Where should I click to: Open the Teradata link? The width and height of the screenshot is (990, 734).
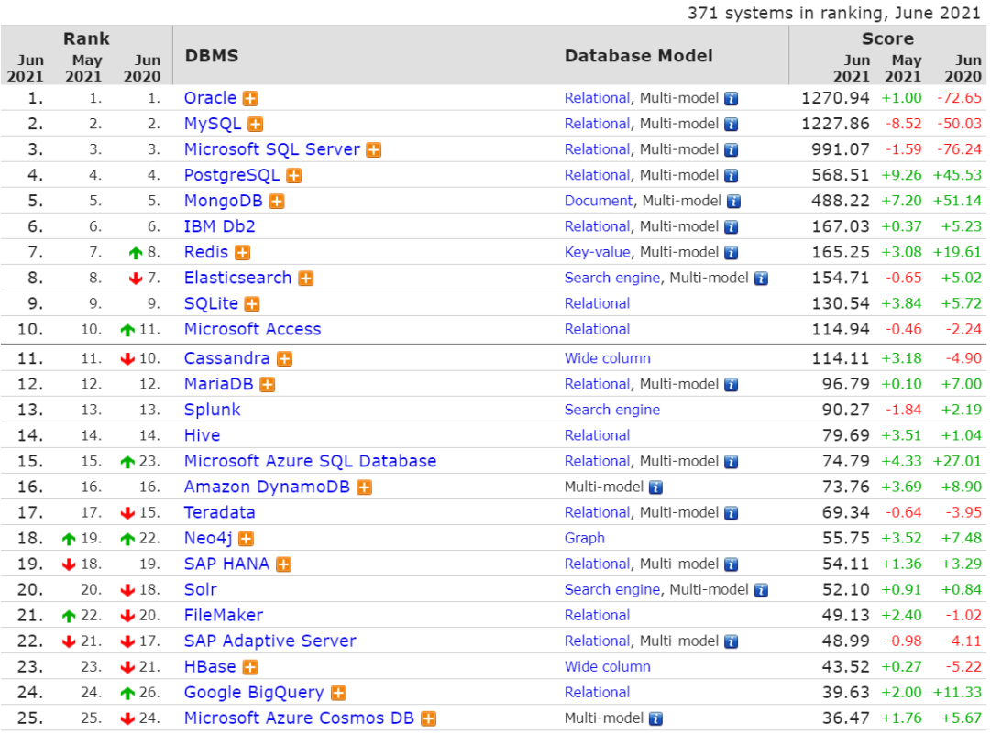pos(220,512)
